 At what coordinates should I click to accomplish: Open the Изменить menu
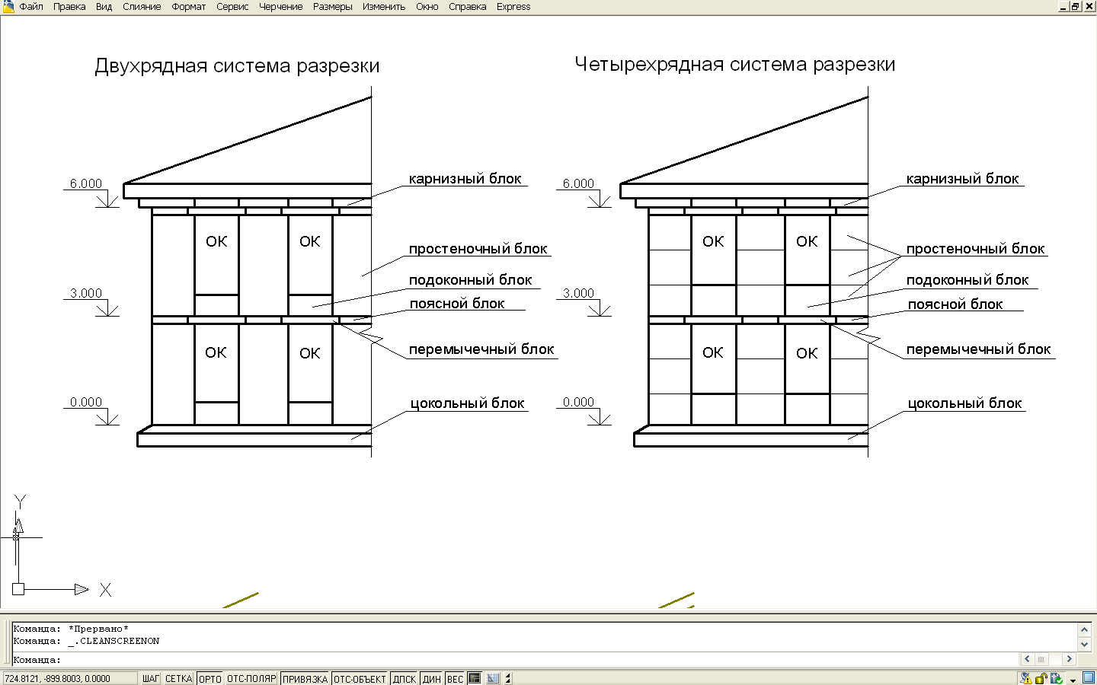(x=384, y=7)
